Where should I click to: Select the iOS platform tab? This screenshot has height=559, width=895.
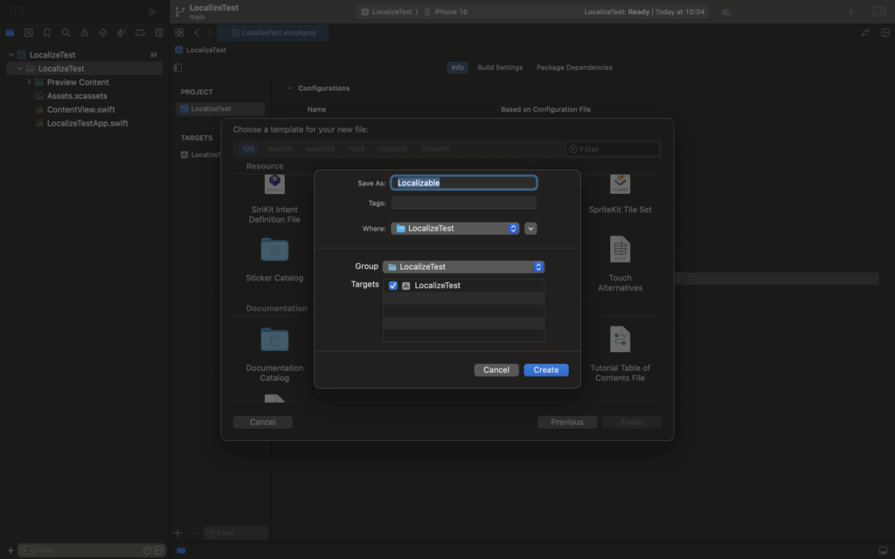tap(248, 148)
